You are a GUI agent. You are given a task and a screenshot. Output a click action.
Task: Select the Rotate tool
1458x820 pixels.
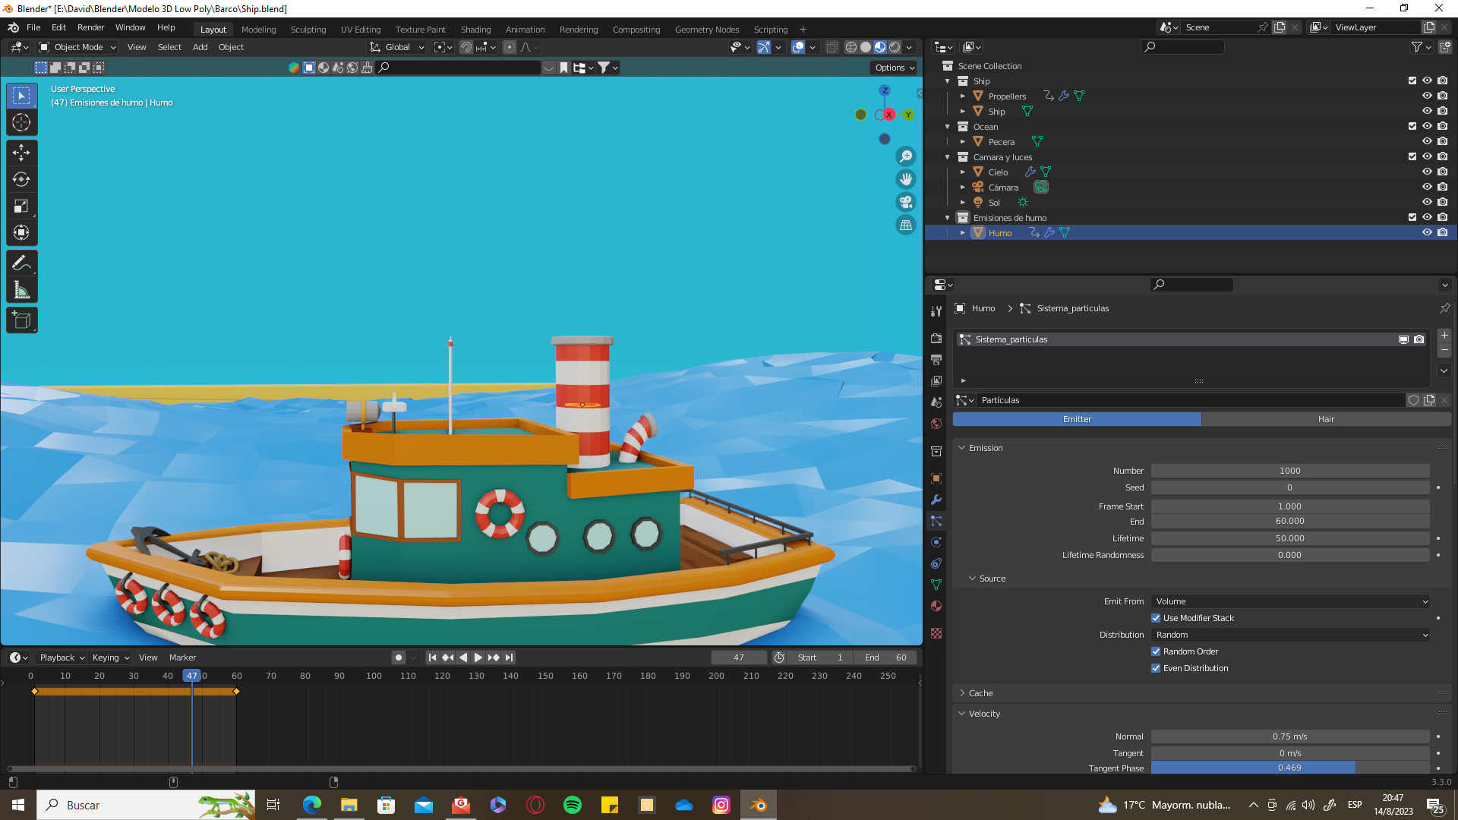(x=21, y=179)
